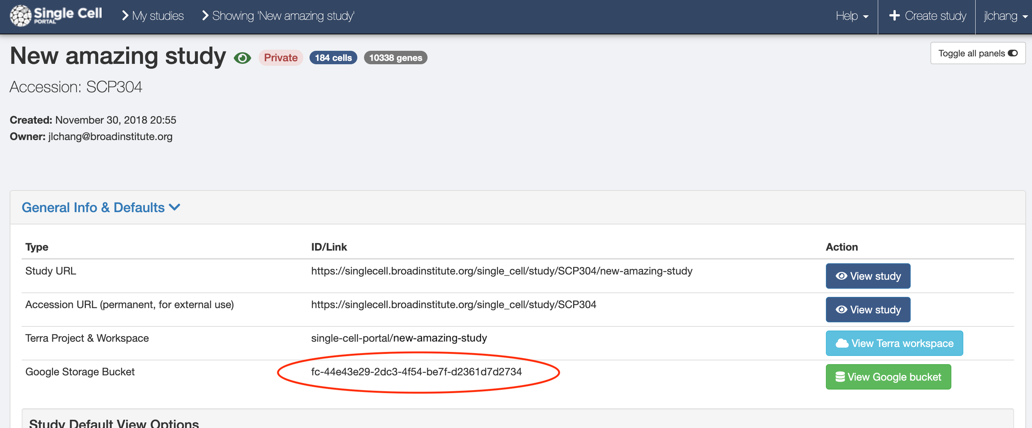Open the Help dropdown menu
The image size is (1032, 428).
852,16
